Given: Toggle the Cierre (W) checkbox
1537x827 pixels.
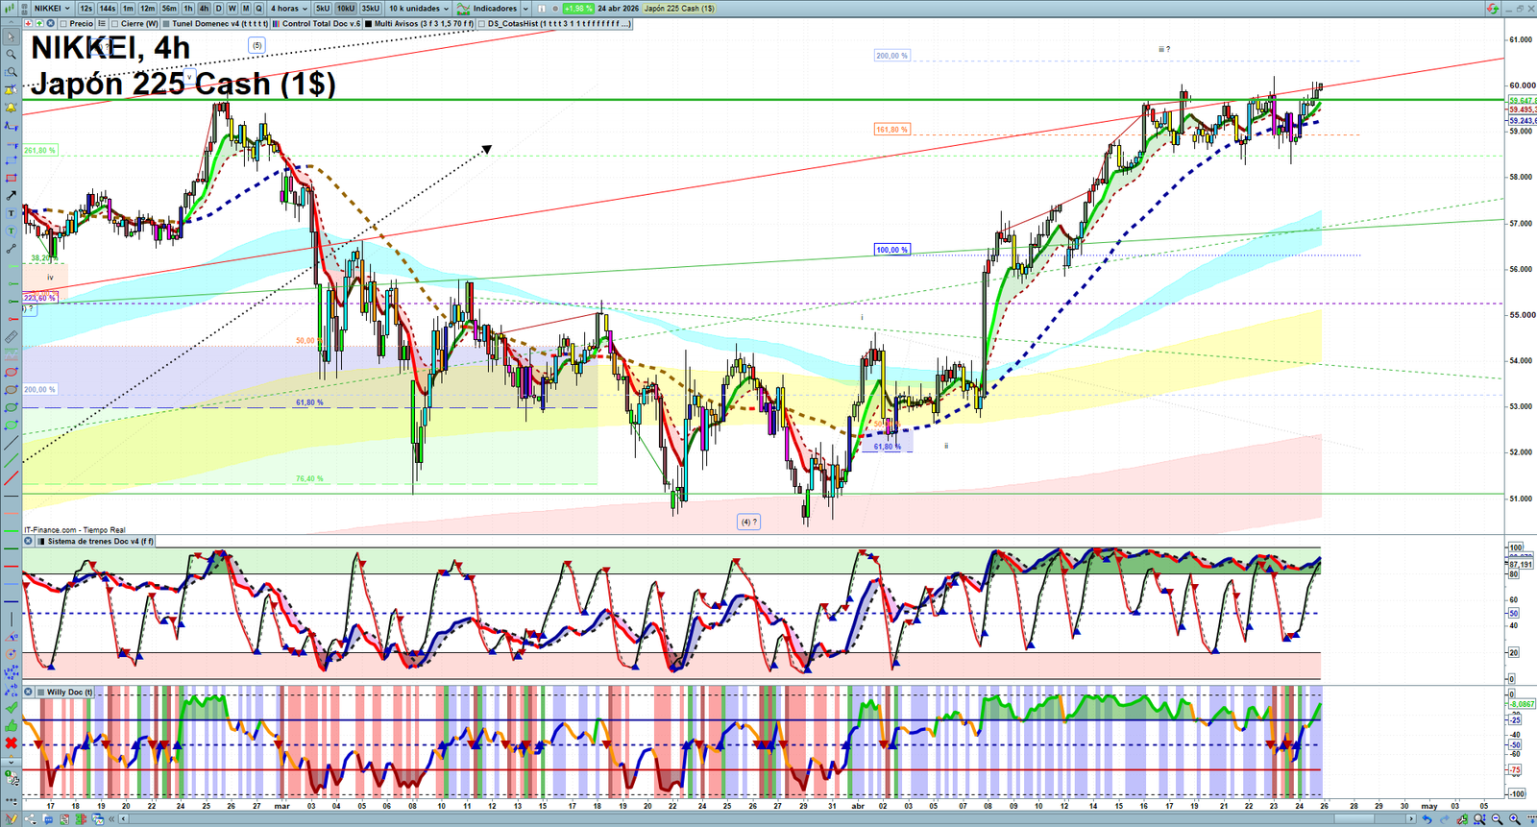Looking at the screenshot, I should coord(115,23).
